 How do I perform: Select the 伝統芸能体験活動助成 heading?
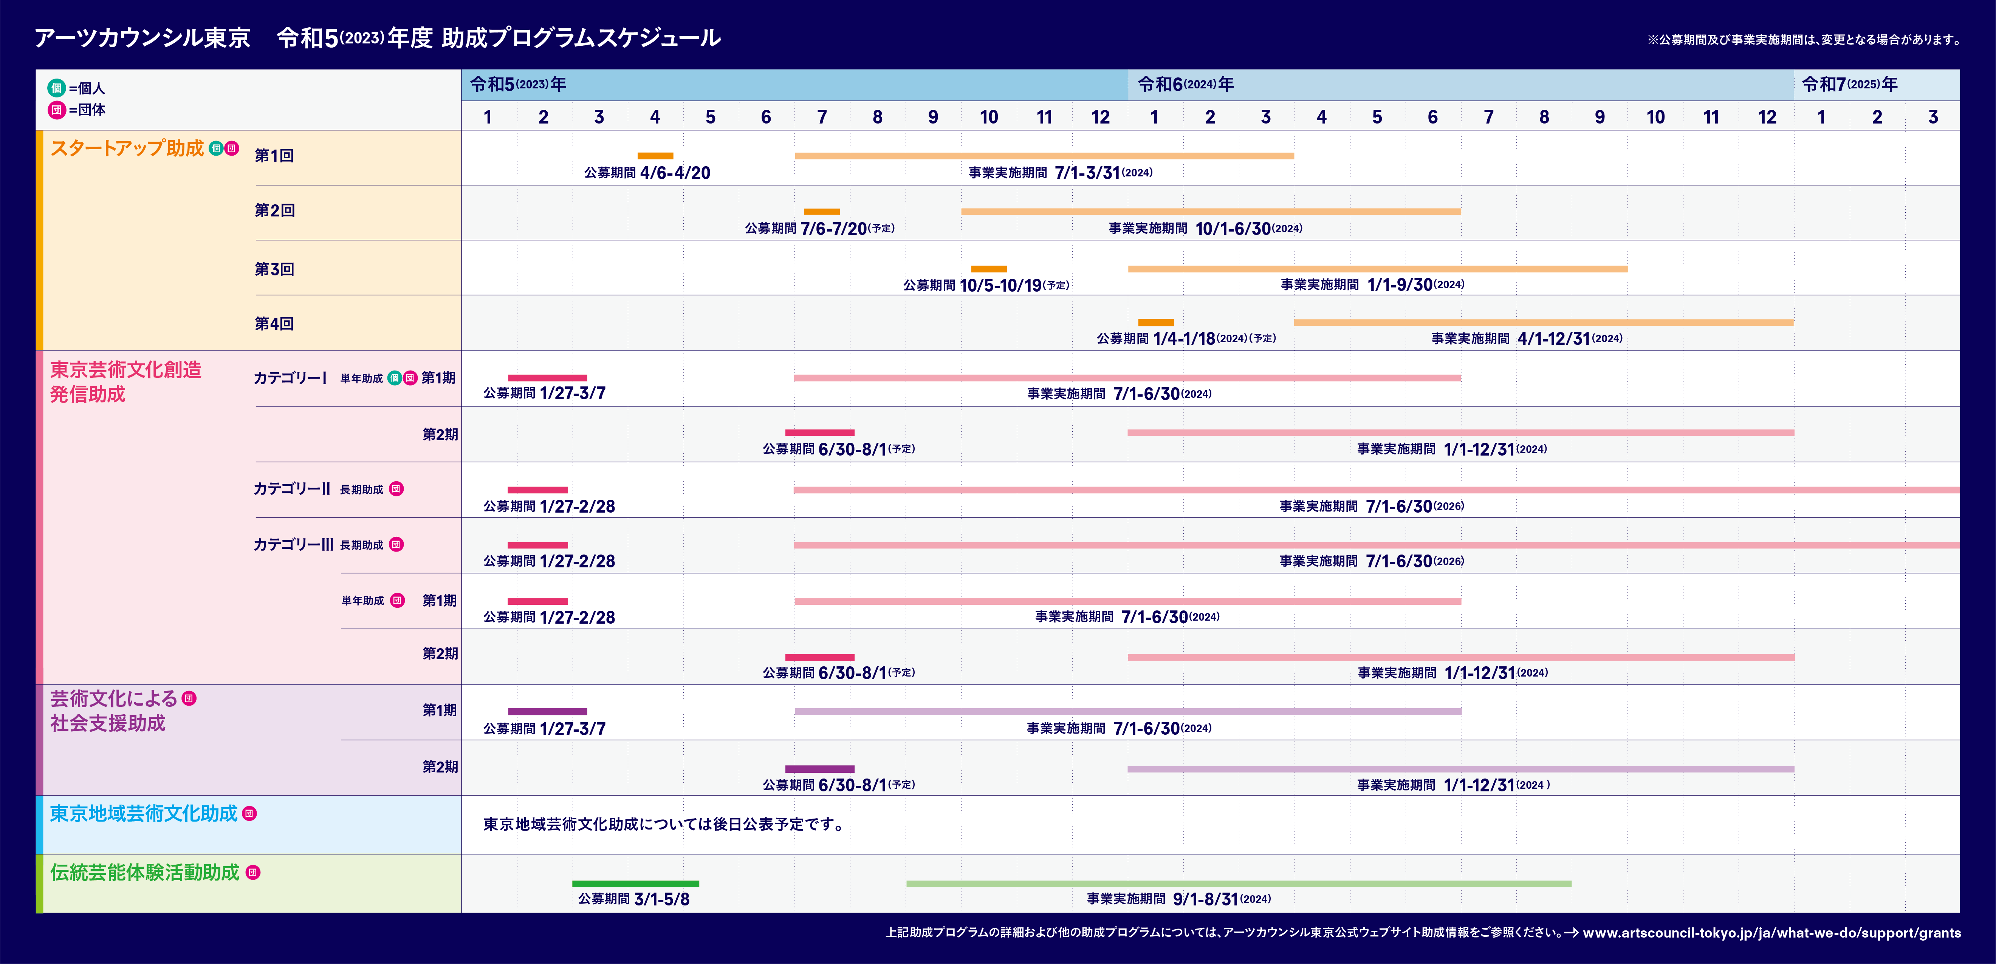145,873
